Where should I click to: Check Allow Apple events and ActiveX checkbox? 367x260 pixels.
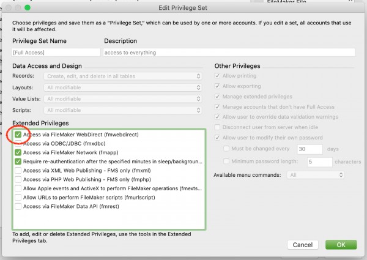18,188
